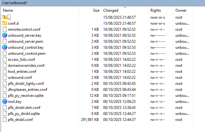This screenshot has width=205, height=132.
Task: Click the unbound_server.key file icon
Action: (4, 35)
